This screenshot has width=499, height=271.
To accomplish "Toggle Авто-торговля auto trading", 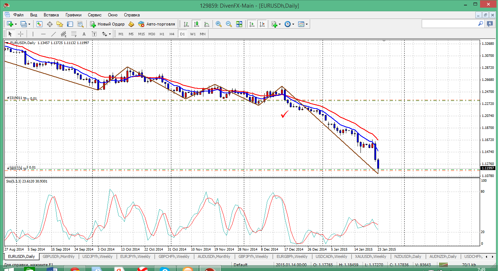I will (x=157, y=24).
